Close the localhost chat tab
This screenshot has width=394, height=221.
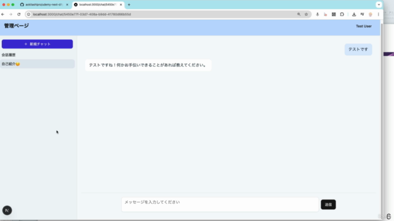tap(121, 4)
